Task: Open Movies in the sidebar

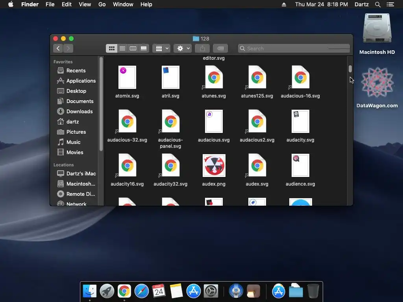Action: pyautogui.click(x=70, y=152)
